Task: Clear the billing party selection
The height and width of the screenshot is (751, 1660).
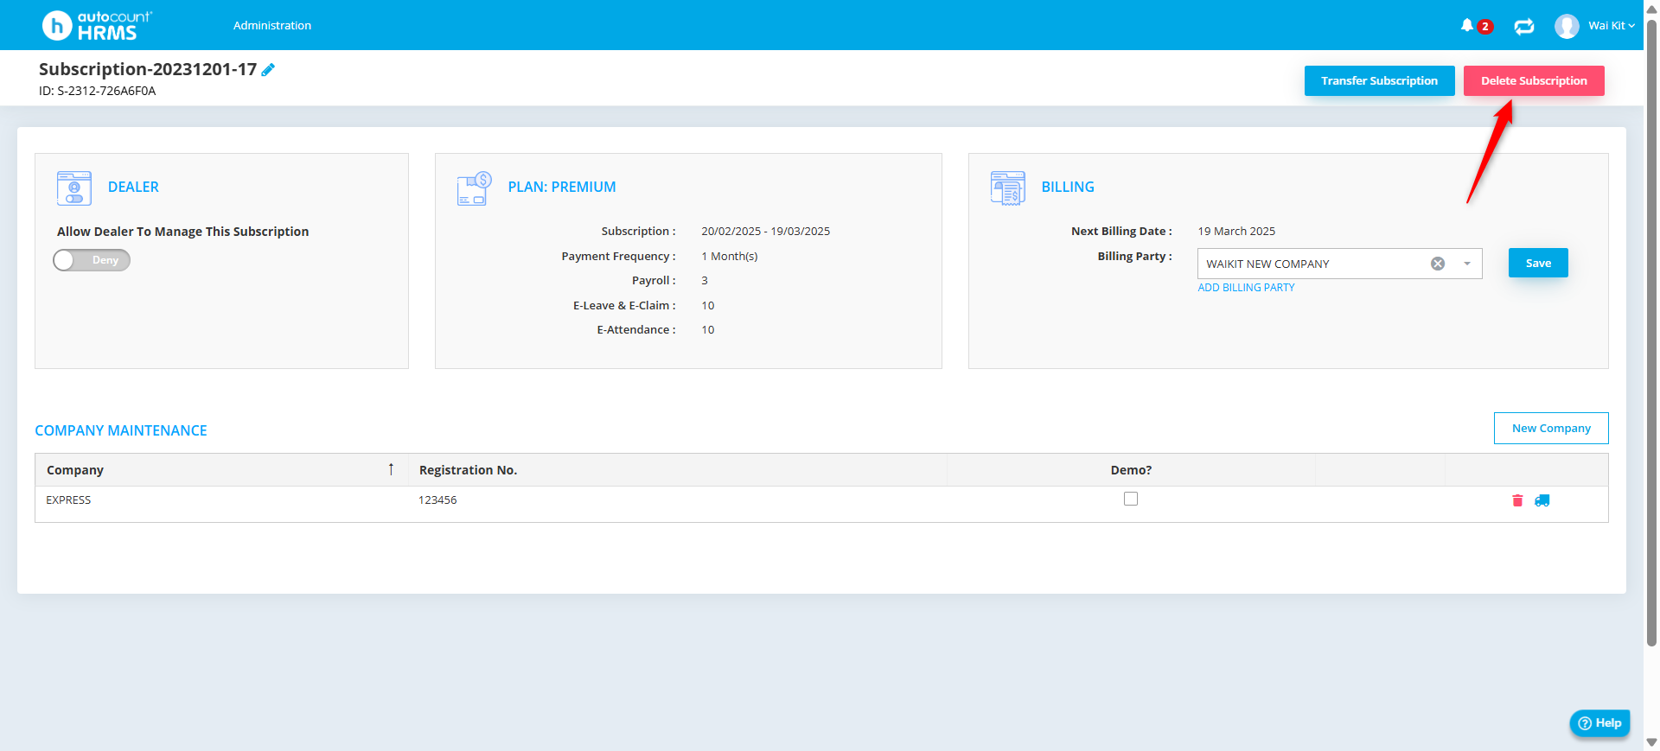Action: (x=1438, y=264)
